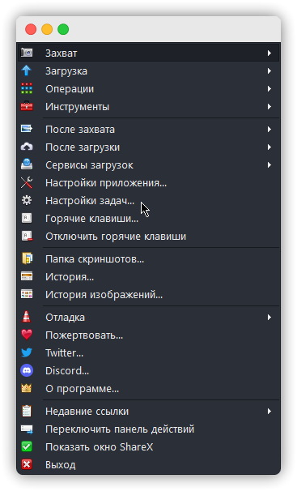Click the thumbnails grid icon for История изображений
Screen dimensions: 297x491
click(x=27, y=294)
